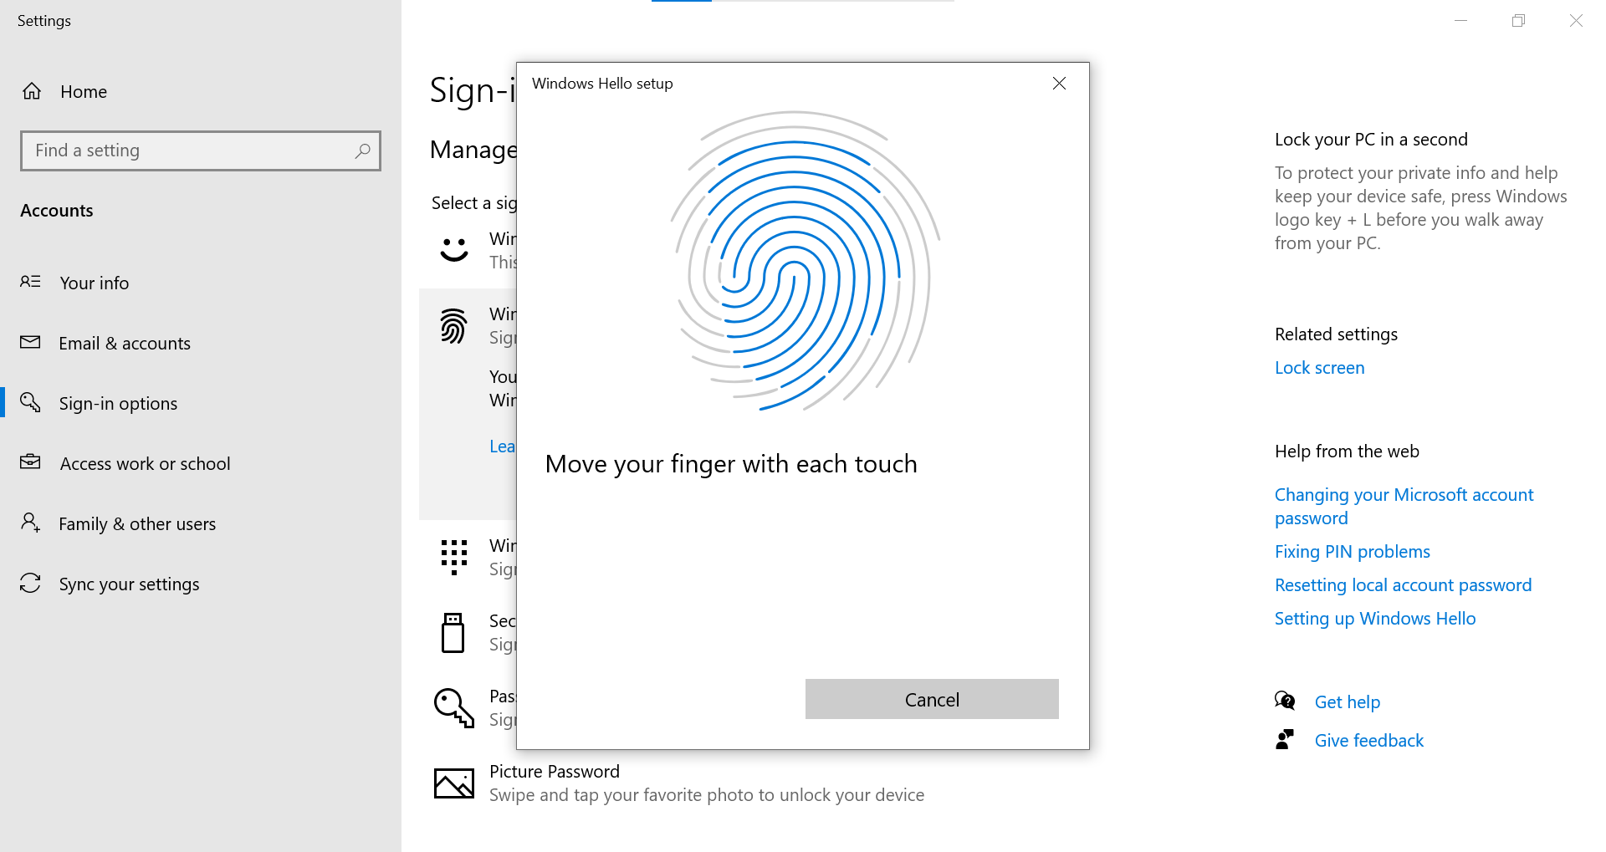Click Setting up Windows Hello link
Screen dimensions: 1606x852
1374,619
